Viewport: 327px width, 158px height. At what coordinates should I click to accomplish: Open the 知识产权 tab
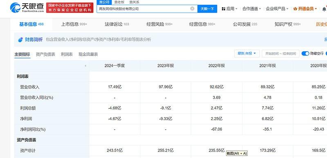coord(288,24)
